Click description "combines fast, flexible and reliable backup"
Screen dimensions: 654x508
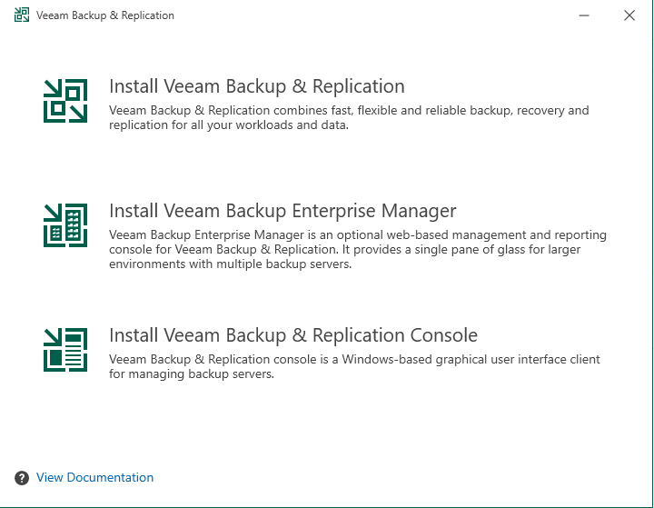(392, 110)
